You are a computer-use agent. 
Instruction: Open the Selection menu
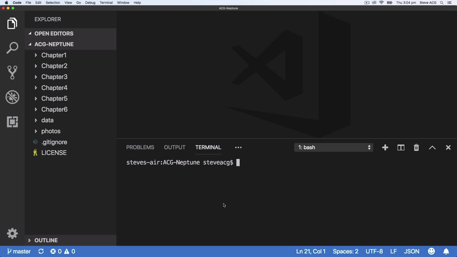pyautogui.click(x=53, y=2)
